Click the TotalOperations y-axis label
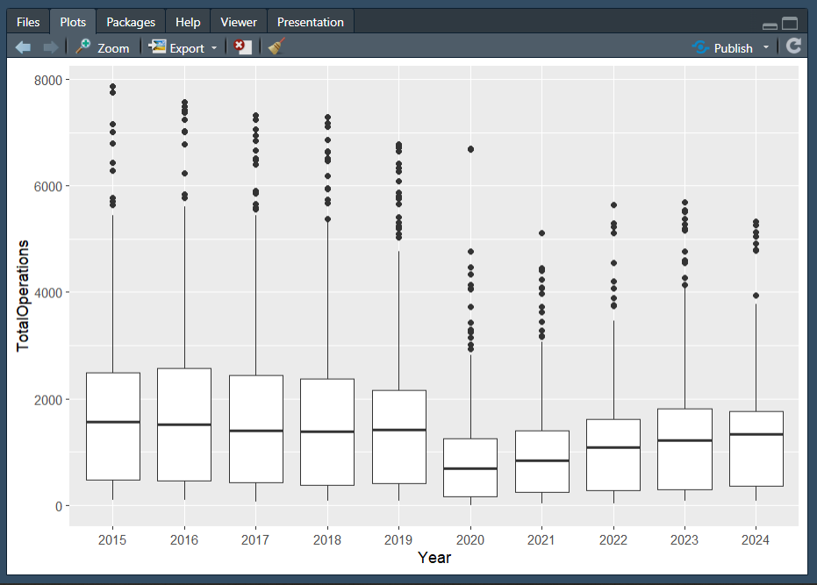 click(x=24, y=295)
